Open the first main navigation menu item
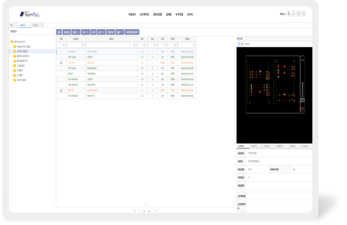 click(132, 15)
